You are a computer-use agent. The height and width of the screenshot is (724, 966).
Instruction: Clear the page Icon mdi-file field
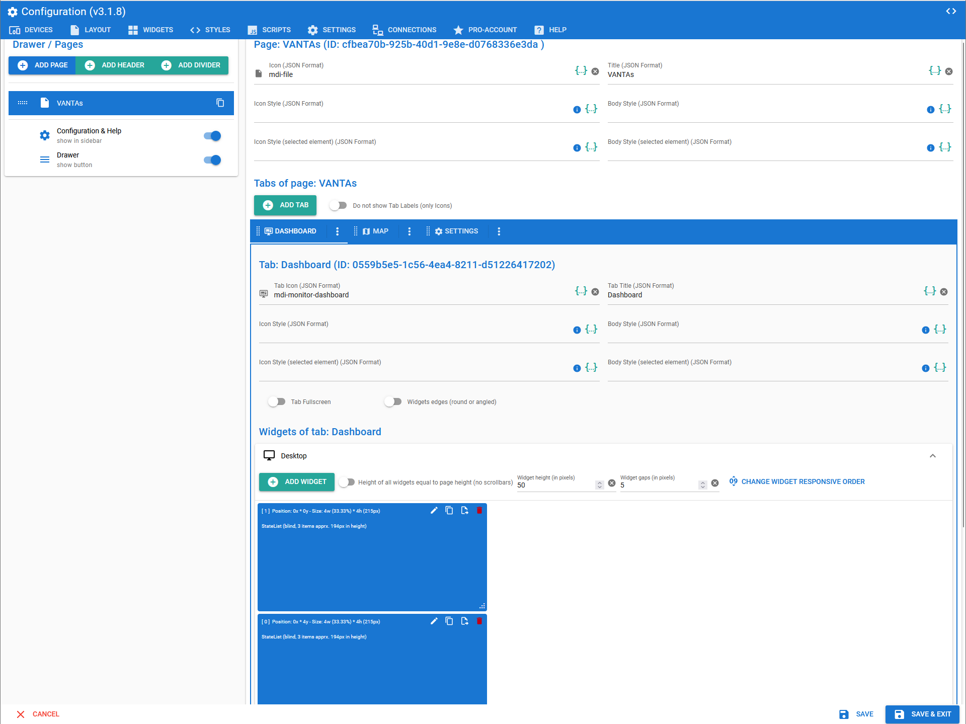coord(595,71)
